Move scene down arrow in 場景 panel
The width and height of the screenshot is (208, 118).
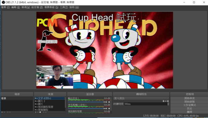point(10,112)
